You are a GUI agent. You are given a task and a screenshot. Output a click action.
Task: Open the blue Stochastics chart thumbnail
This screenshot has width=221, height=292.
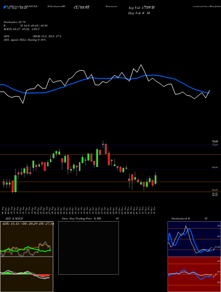pos(194,239)
